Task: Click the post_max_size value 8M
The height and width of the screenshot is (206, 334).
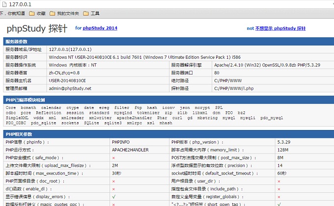Action: (280, 158)
